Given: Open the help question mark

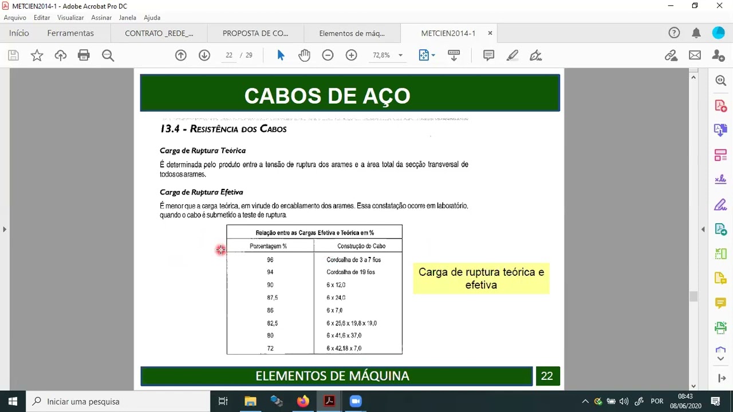Looking at the screenshot, I should click(x=674, y=33).
